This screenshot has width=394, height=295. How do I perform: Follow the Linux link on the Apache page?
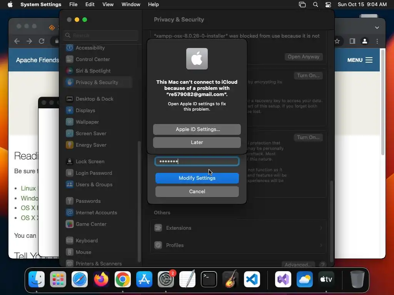tap(28, 188)
